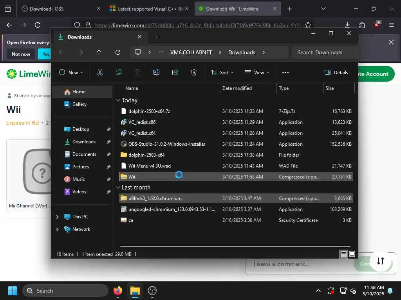Viewport: 401px width, 300px height.
Task: Expand the chevron after Downloads in address bar
Action: point(264,52)
